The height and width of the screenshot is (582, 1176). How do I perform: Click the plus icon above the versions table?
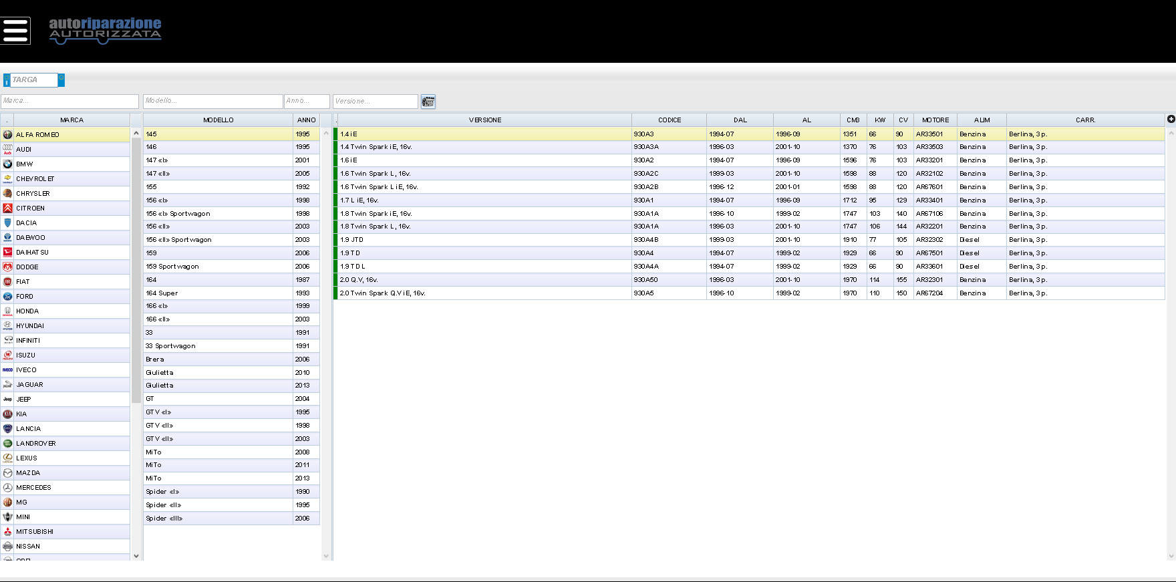1171,119
